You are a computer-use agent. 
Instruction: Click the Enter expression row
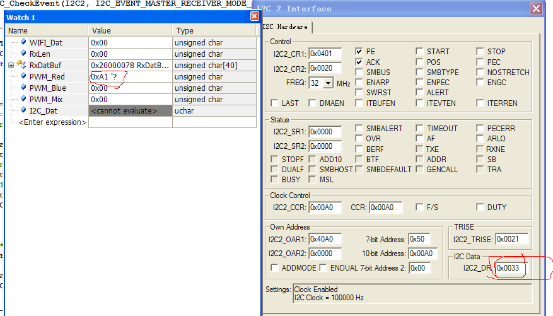pyautogui.click(x=52, y=122)
